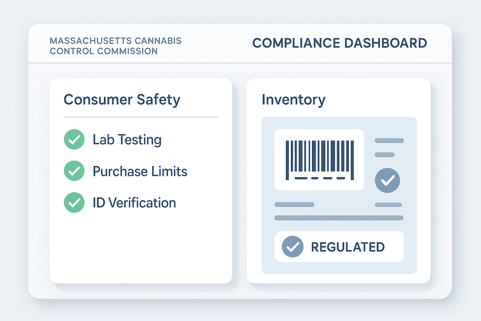The image size is (481, 321).
Task: Open the ID Verification item text
Action: pyautogui.click(x=134, y=203)
